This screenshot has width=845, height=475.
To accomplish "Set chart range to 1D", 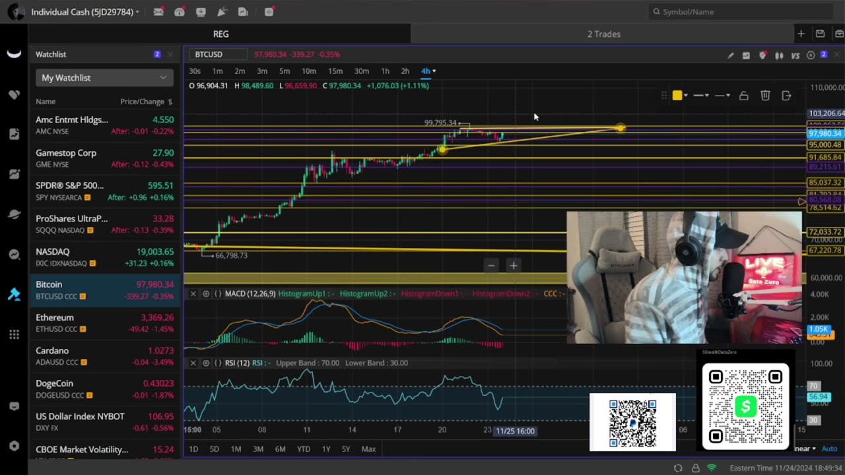I will [x=193, y=449].
